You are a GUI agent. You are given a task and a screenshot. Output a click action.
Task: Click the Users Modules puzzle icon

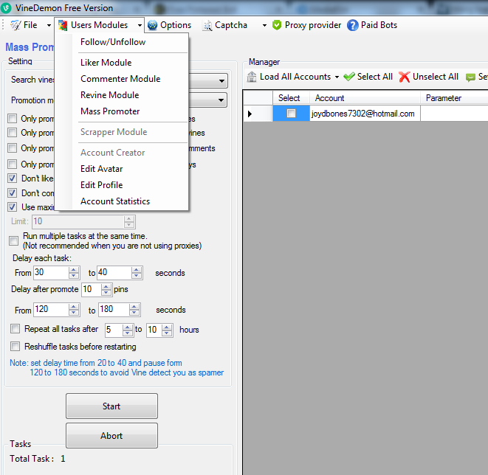click(63, 25)
